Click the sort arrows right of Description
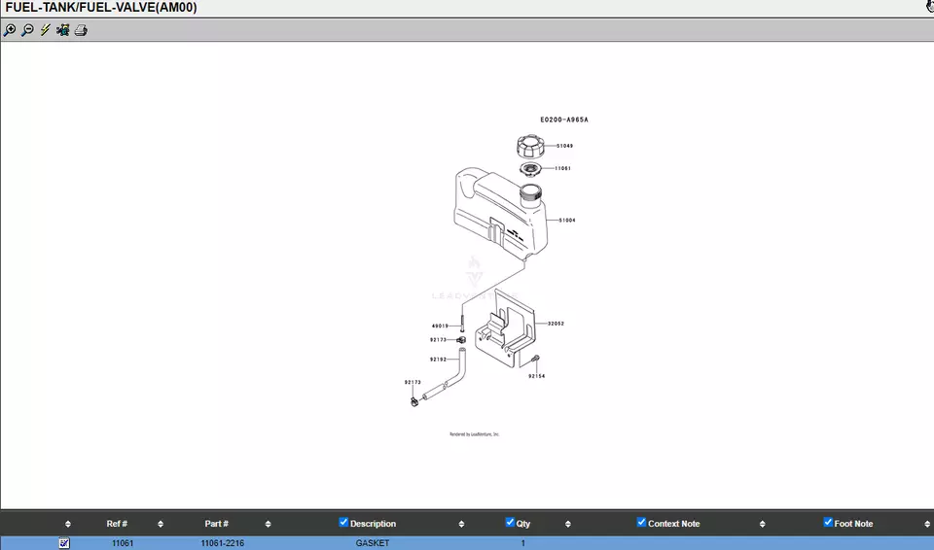 tap(461, 524)
